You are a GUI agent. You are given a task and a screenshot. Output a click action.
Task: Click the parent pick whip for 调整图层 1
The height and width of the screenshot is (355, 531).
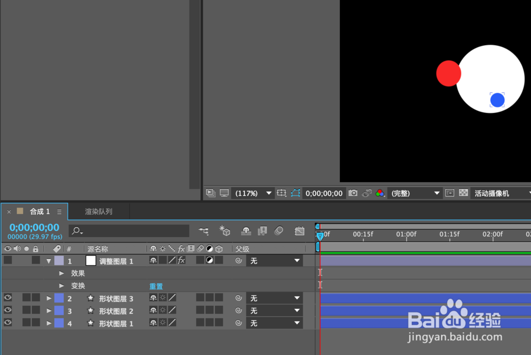pyautogui.click(x=239, y=261)
